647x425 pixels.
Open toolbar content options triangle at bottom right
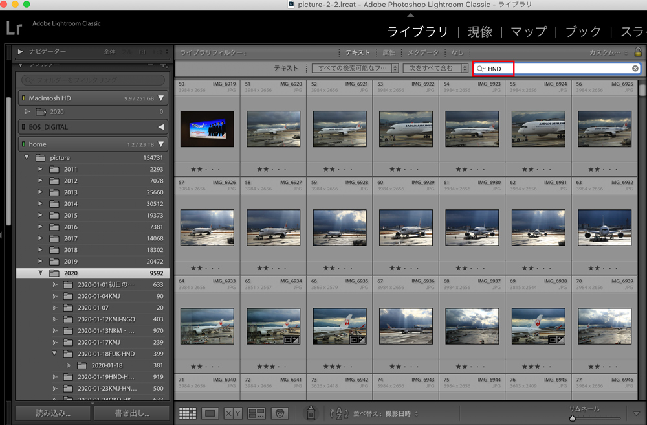pos(636,413)
